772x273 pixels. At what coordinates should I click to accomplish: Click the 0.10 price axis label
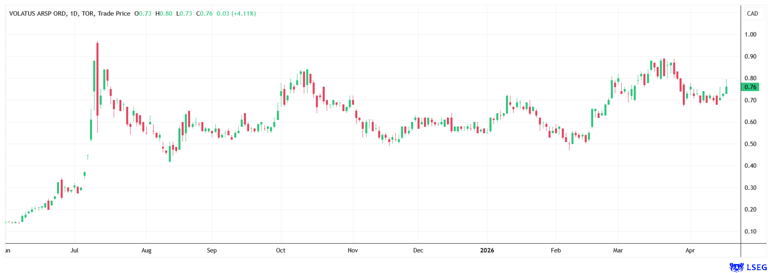750,232
